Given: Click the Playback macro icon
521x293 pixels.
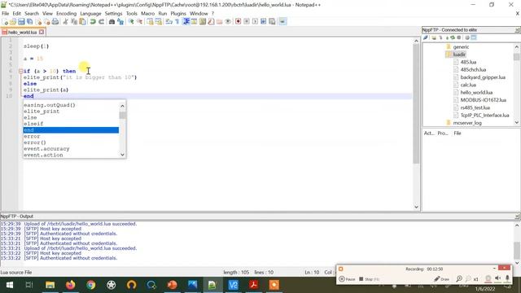Looking at the screenshot, I should 255,22.
